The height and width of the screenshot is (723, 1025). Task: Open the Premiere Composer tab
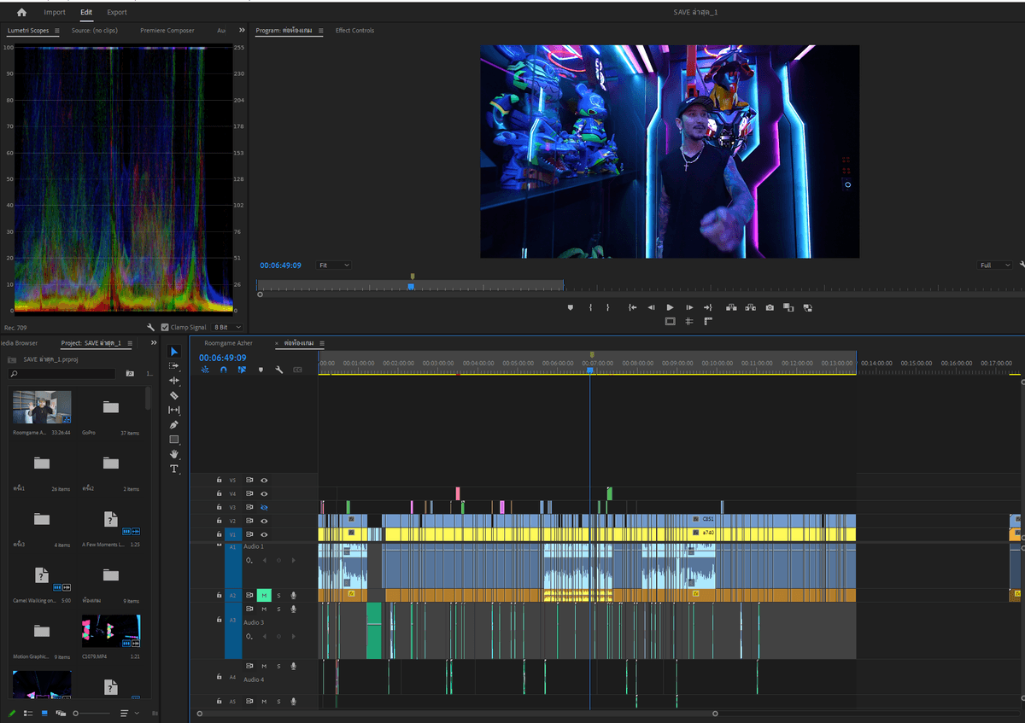(x=167, y=31)
